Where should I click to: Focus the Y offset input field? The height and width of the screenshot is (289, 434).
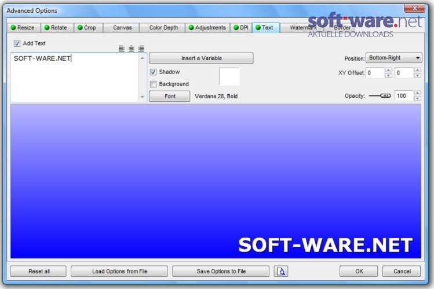click(x=404, y=73)
